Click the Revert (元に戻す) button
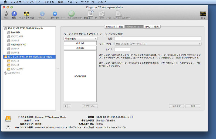The image size is (216, 139). [176, 106]
